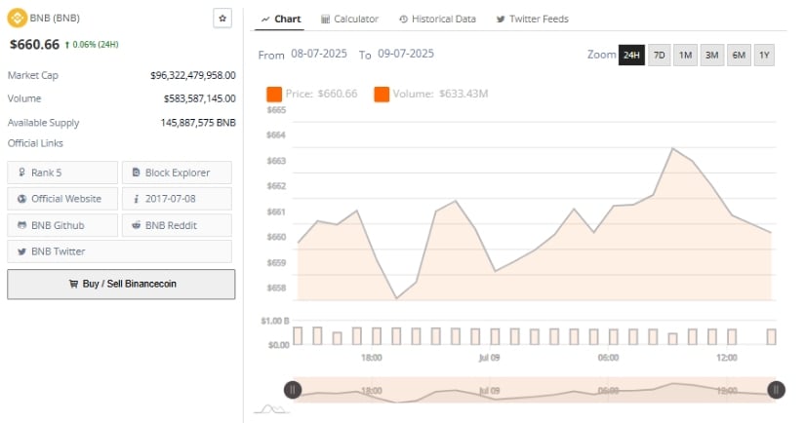This screenshot has width=805, height=423.
Task: Click the BNB Github icon
Action: tap(21, 225)
